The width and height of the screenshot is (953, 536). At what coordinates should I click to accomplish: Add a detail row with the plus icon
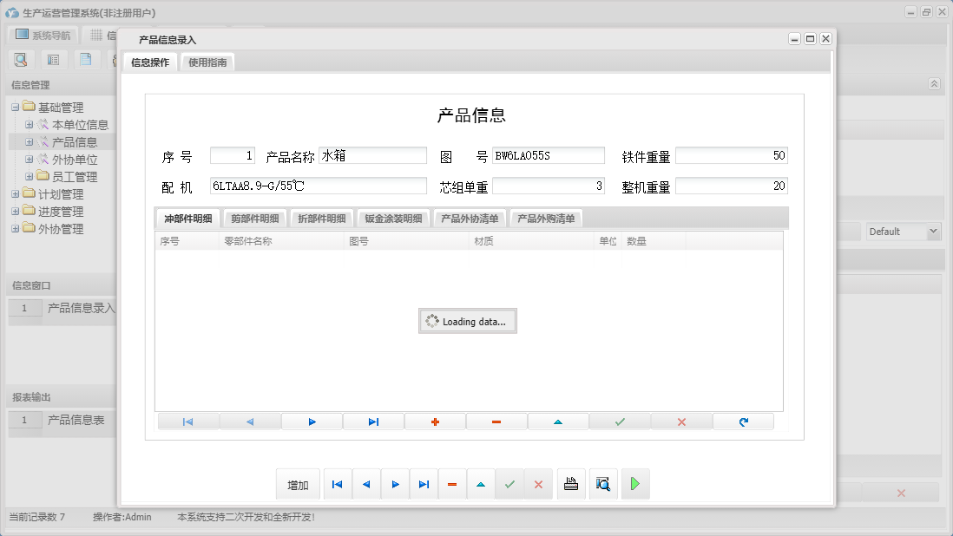click(434, 421)
